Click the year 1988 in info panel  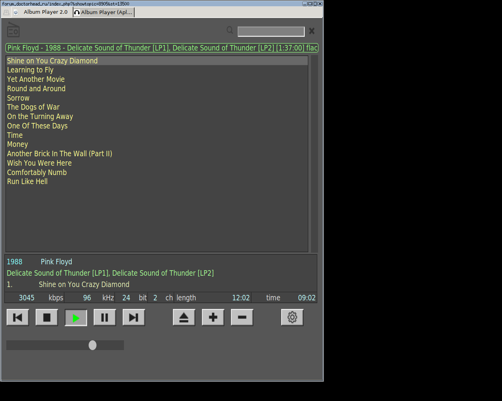coord(15,262)
